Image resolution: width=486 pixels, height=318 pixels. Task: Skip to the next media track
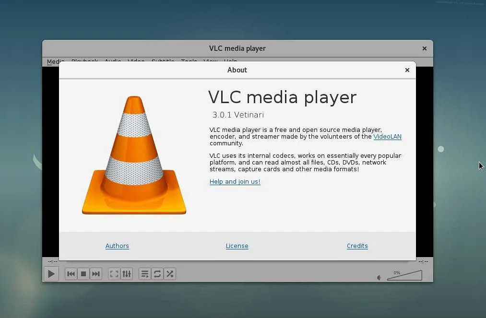click(x=96, y=274)
